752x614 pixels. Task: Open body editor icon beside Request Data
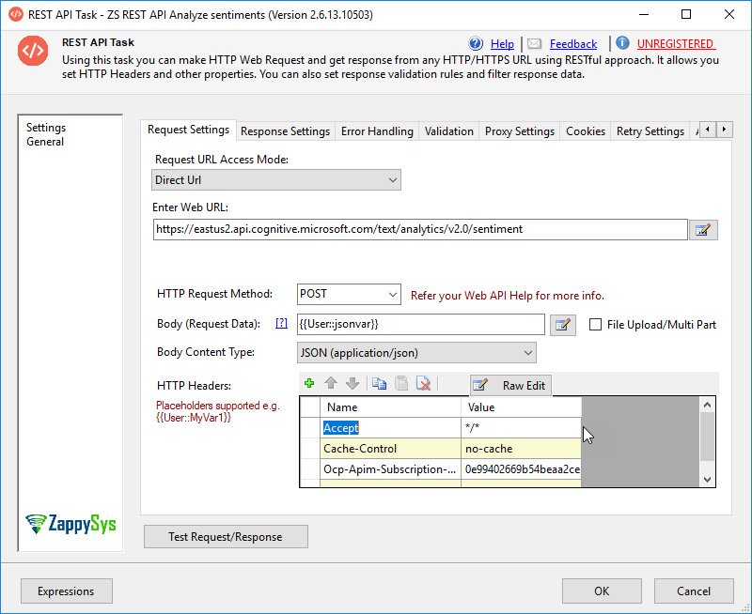(x=562, y=325)
